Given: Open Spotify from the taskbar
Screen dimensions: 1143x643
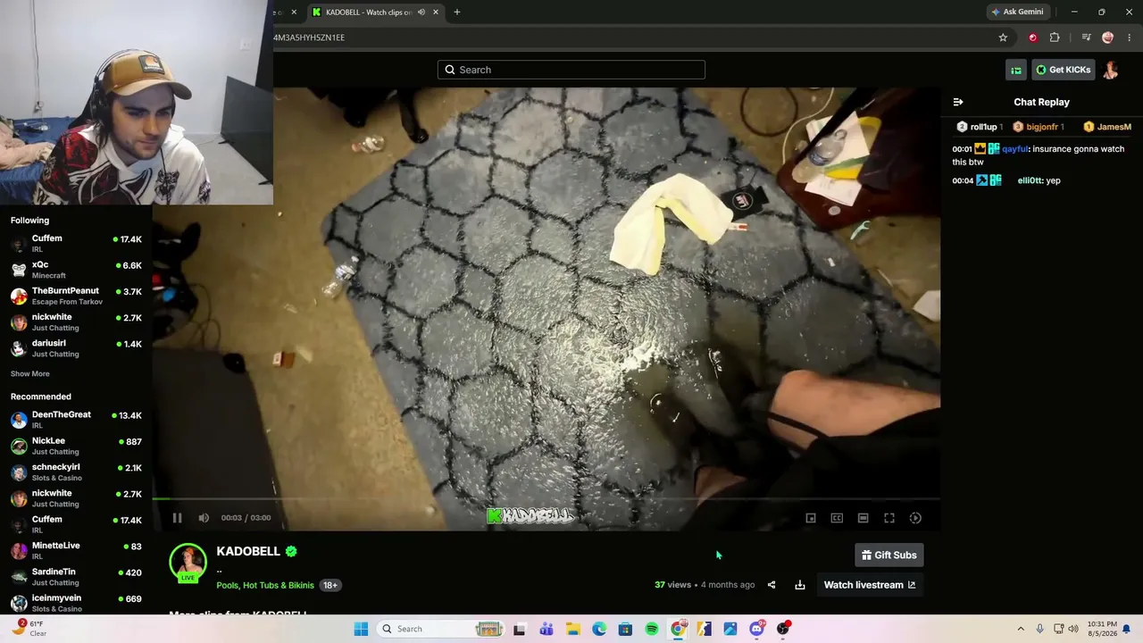Looking at the screenshot, I should click(x=652, y=629).
